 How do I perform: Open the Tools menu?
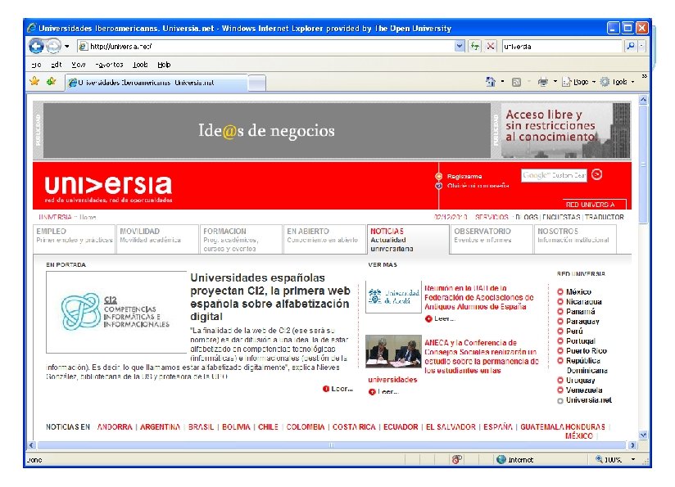140,65
